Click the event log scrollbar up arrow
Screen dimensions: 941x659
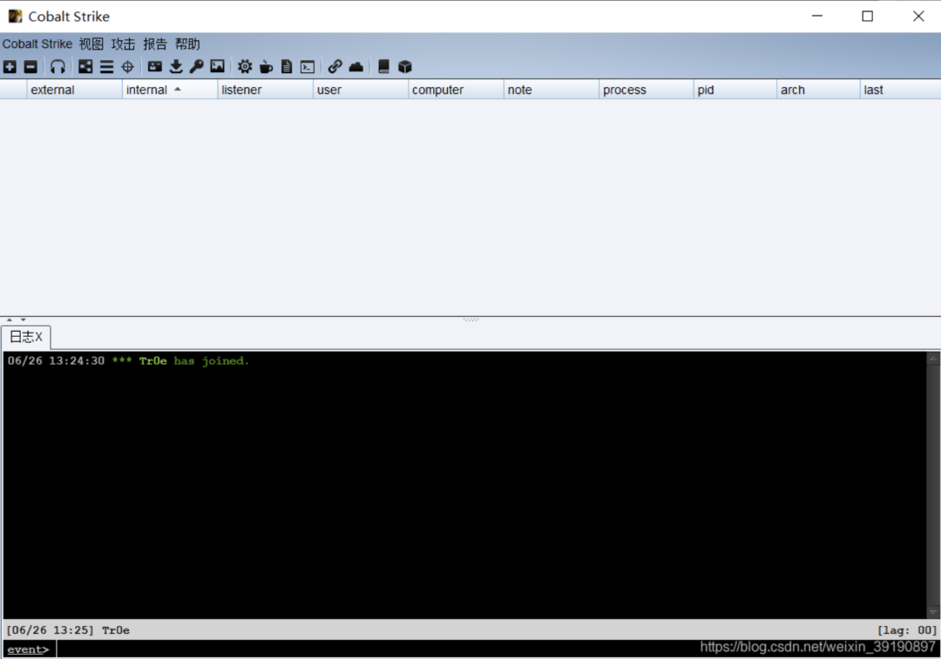click(x=932, y=359)
